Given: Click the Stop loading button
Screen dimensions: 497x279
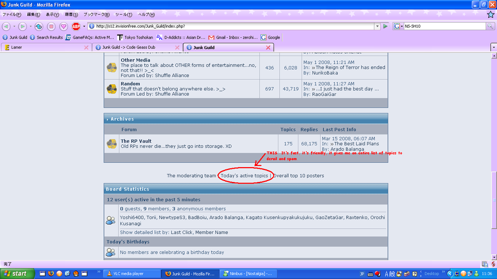Looking at the screenshot, I should [51, 26].
